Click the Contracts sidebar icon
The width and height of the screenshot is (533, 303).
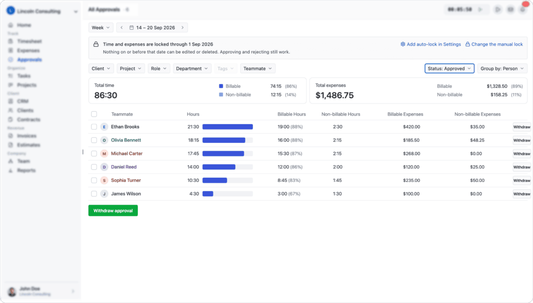coord(10,120)
